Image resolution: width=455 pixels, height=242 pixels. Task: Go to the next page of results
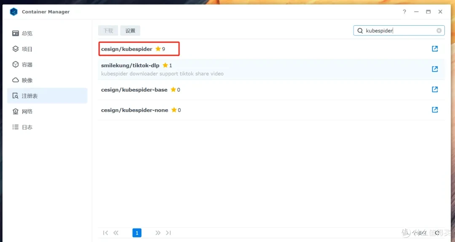tap(158, 233)
